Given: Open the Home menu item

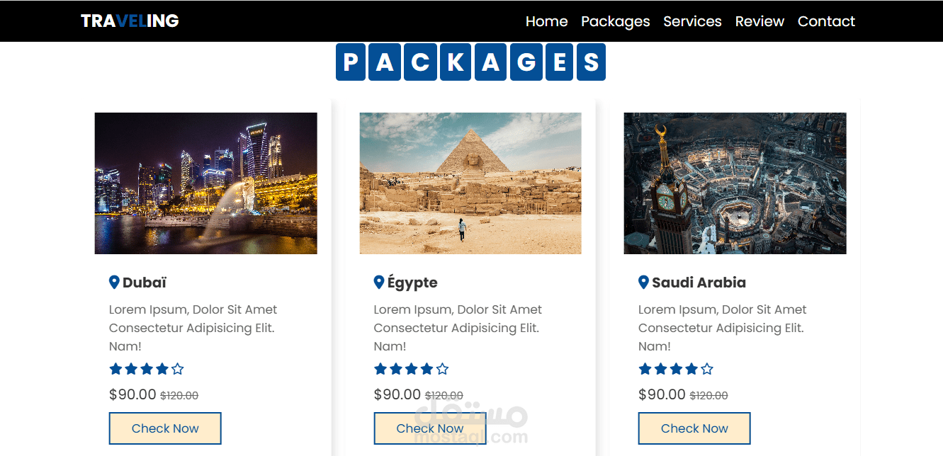Looking at the screenshot, I should click(546, 21).
